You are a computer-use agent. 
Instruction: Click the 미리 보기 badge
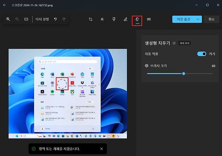tap(185, 43)
